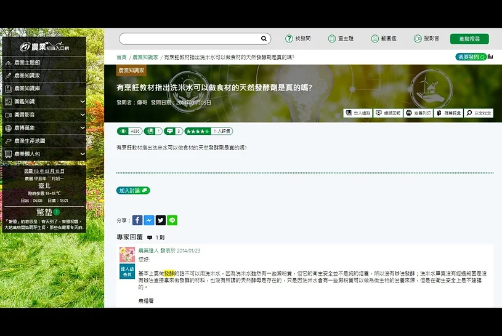Go to 首頁 via breadcrumb link
This screenshot has height=336, width=502.
(121, 57)
